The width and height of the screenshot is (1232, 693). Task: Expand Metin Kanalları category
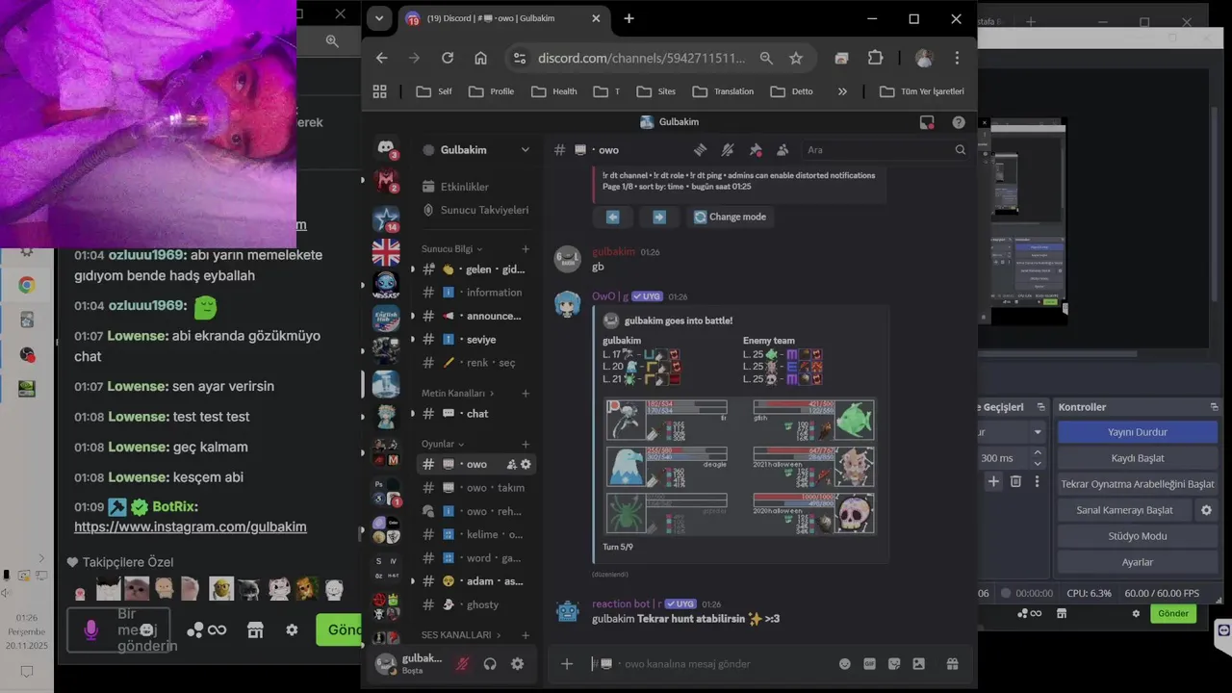tap(458, 394)
